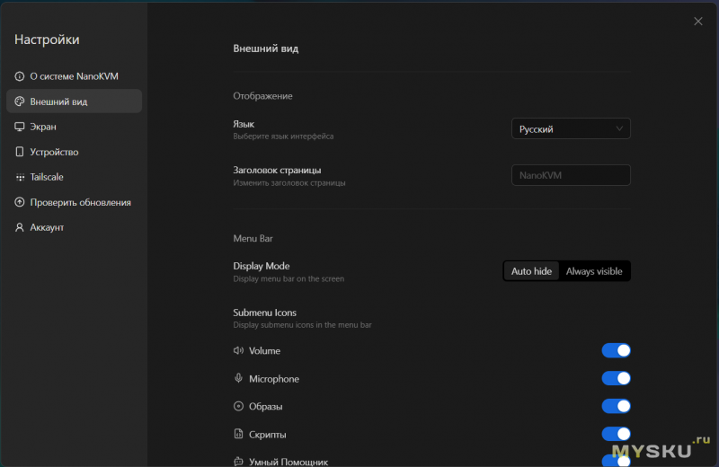Click the speaker icon next to Volume
Viewport: 719px width, 467px height.
pyautogui.click(x=239, y=351)
